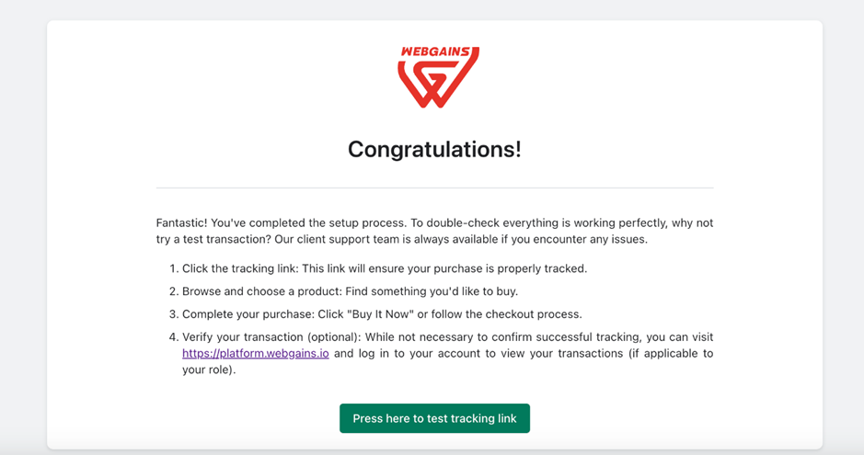Click the list number 1 marker
The image size is (864, 455).
pyautogui.click(x=173, y=268)
